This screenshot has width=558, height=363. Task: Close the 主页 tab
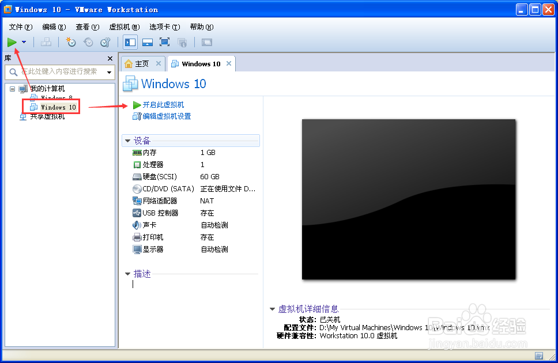point(159,63)
